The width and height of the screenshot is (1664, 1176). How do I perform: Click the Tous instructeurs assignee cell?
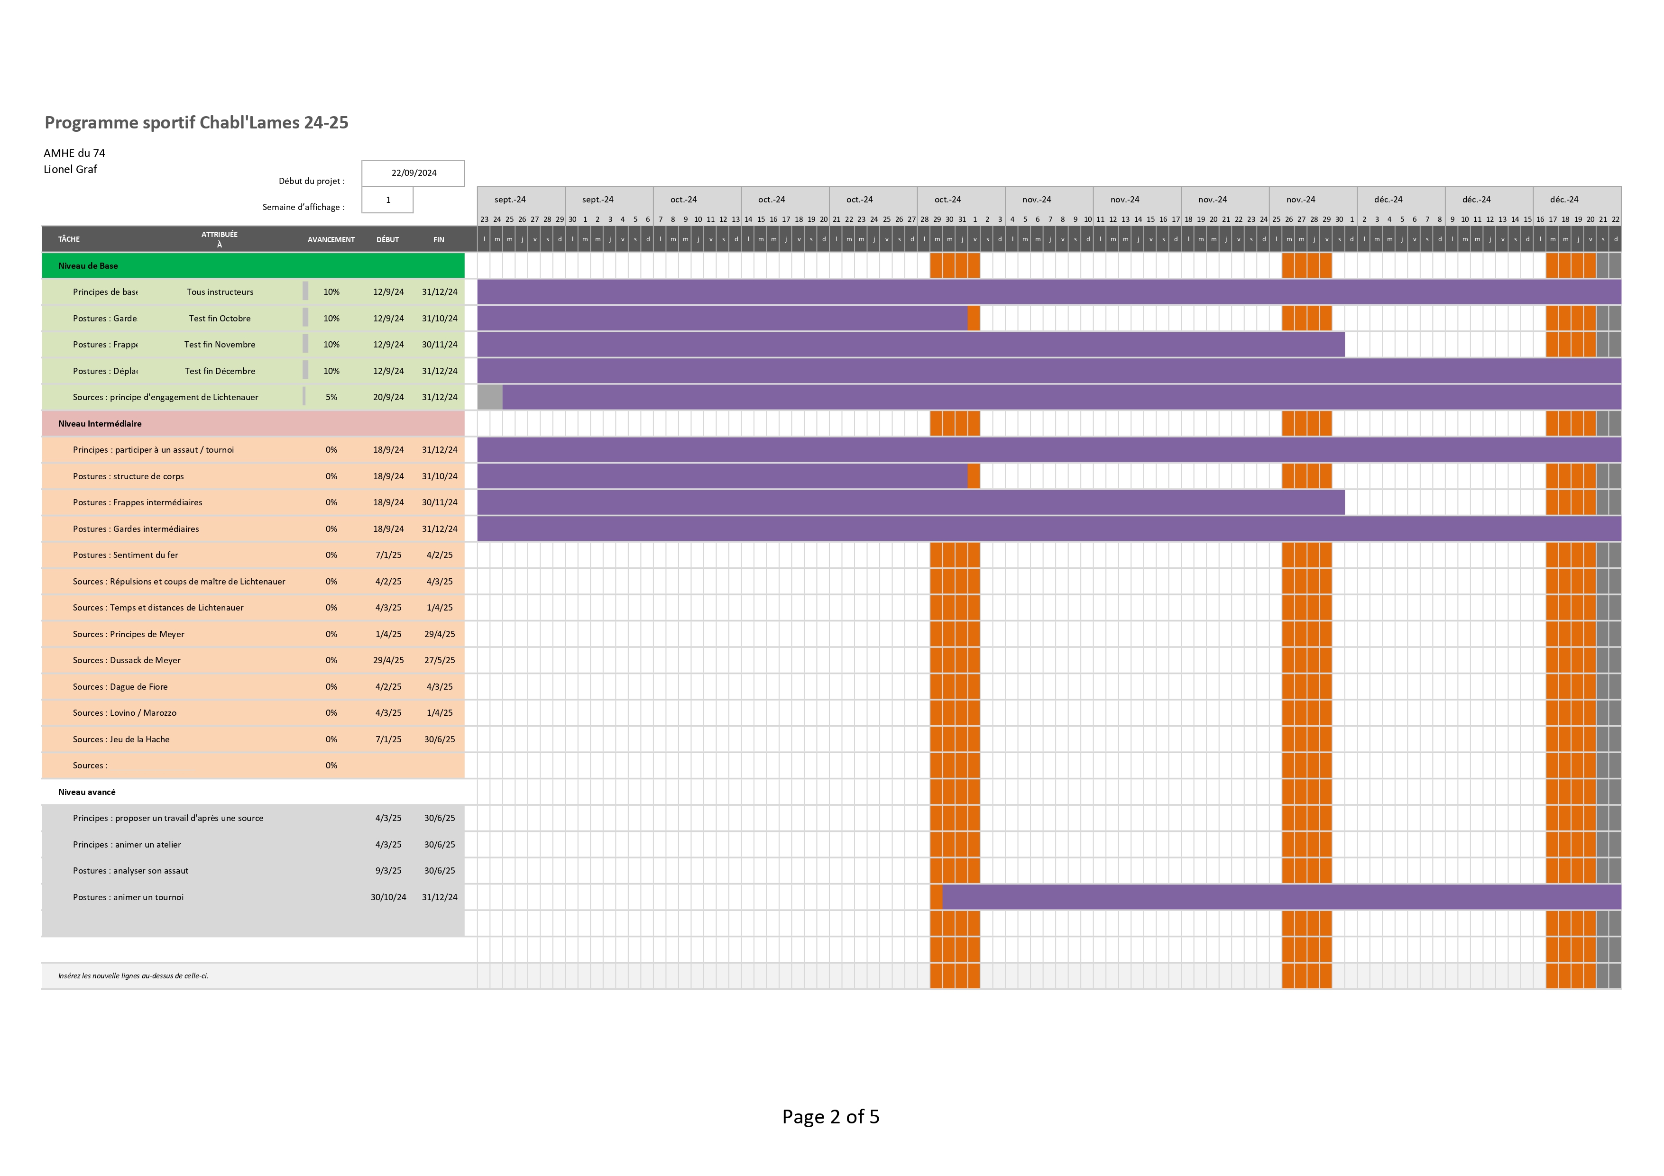(220, 292)
